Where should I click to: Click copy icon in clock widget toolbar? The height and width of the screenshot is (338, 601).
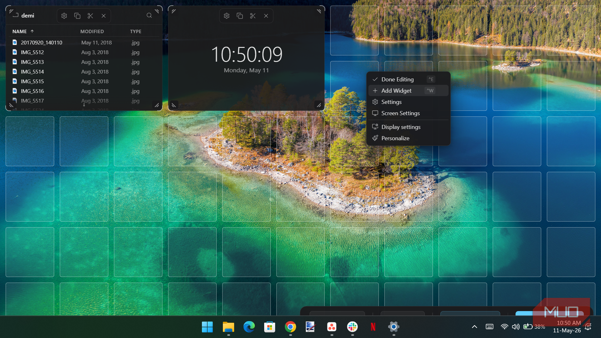(x=240, y=16)
